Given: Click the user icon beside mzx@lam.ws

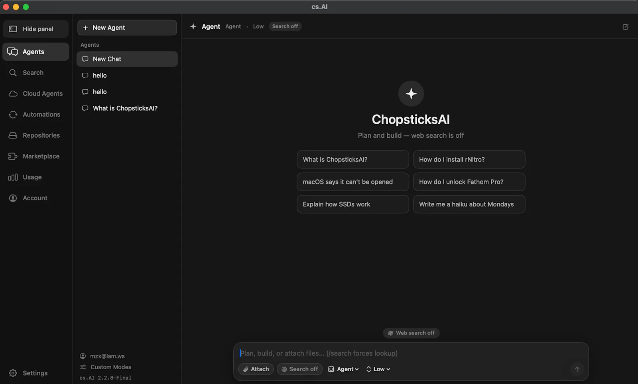Looking at the screenshot, I should click(83, 356).
